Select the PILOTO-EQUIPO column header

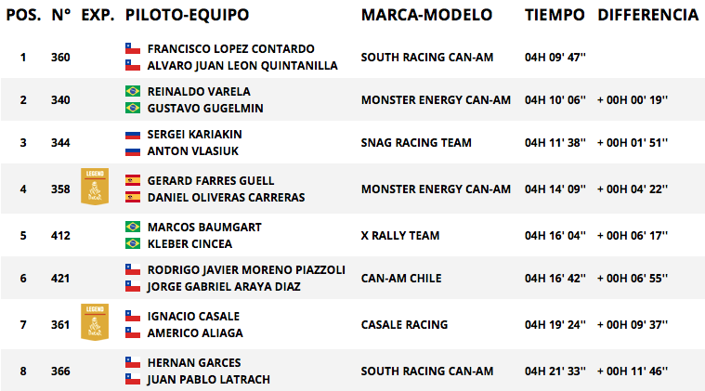click(187, 15)
